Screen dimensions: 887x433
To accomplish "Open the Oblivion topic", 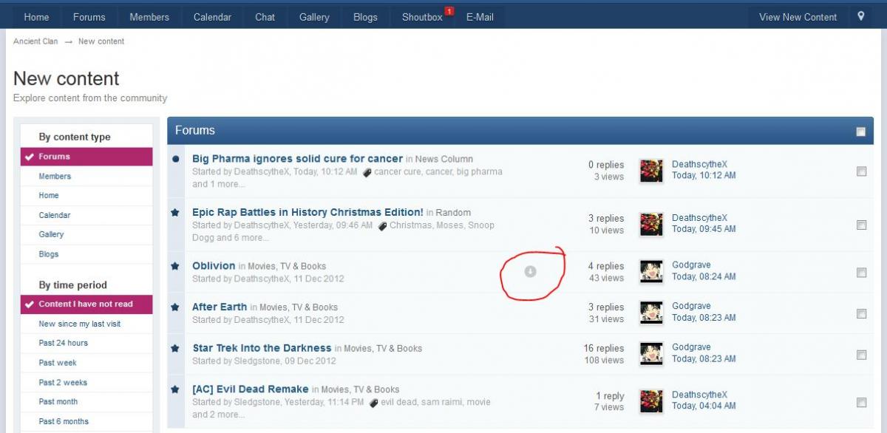I will pos(214,265).
